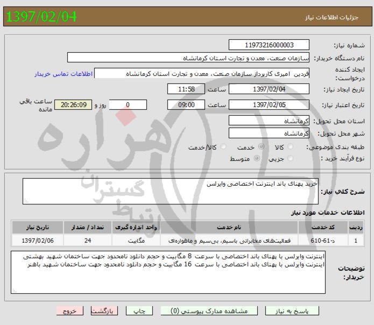Click the unit cell مگابیت

click(x=136, y=241)
